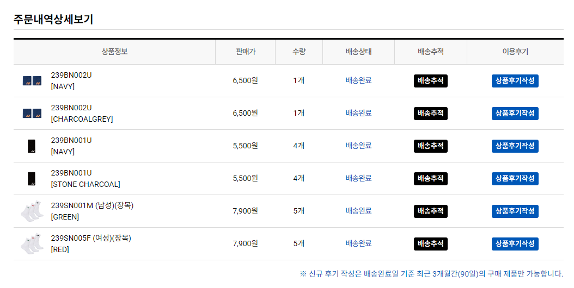Screen dimensions: 574x288
Task: Click the 배송상태 column header
Action: (x=359, y=52)
